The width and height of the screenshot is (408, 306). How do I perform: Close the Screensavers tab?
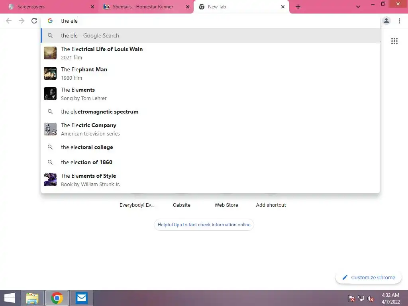(x=92, y=7)
